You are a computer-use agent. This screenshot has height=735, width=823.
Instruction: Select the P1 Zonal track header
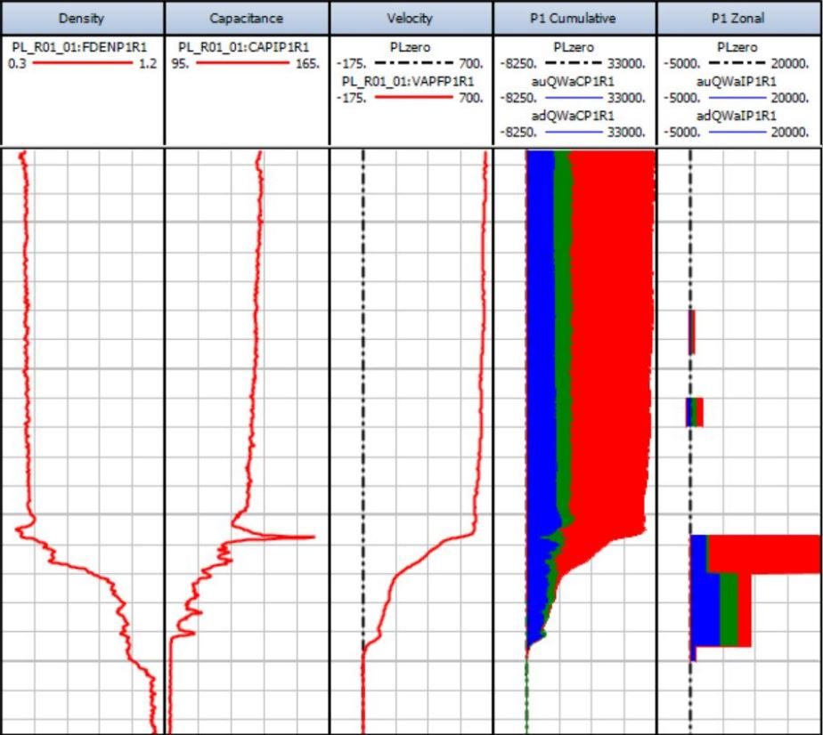738,19
